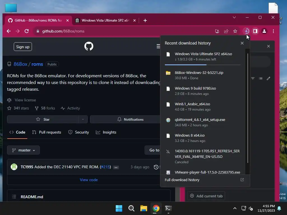Viewport: 287px width, 215px height.
Task: Switch to Windows Vista Ultimate SP2 tab
Action: click(x=105, y=20)
